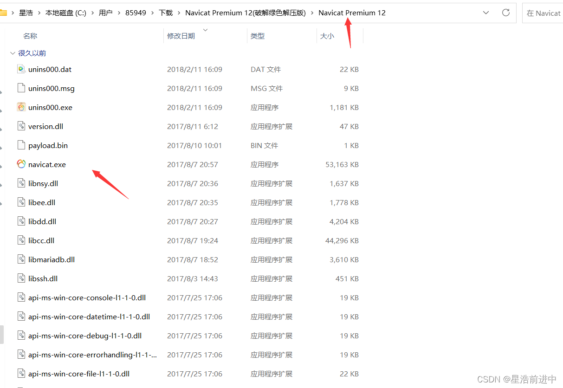The height and width of the screenshot is (388, 563).
Task: Click the 2017/8/3 14:43 date cell
Action: pyautogui.click(x=193, y=278)
